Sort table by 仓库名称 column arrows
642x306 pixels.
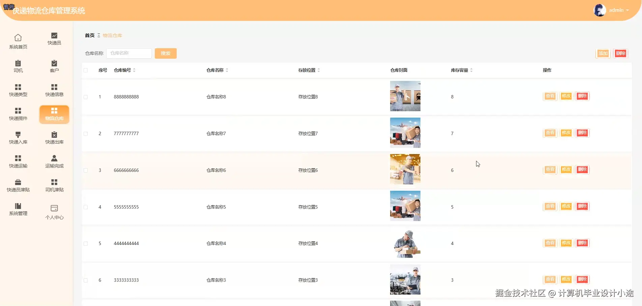pos(227,70)
